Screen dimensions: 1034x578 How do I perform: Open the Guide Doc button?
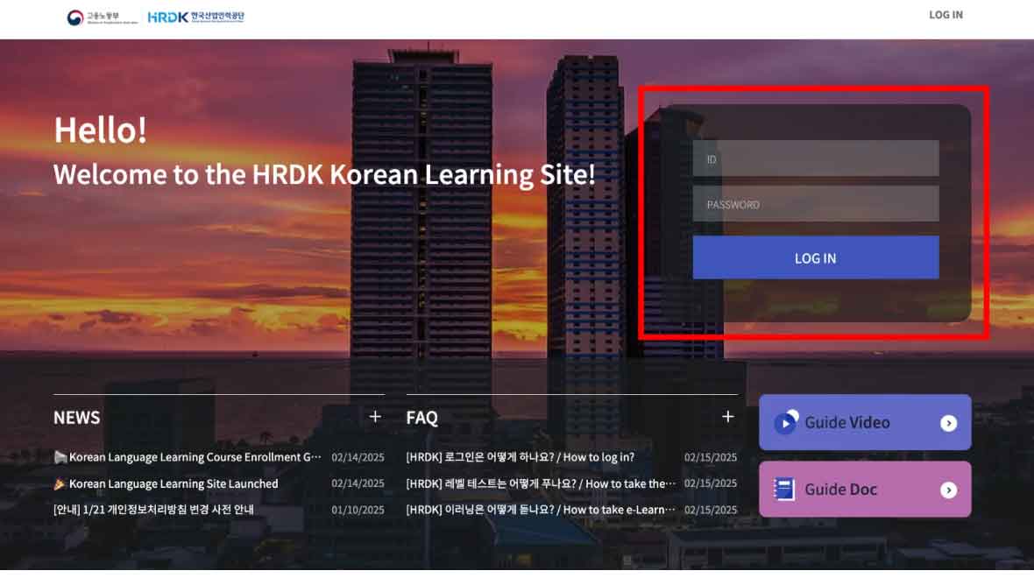click(x=865, y=489)
